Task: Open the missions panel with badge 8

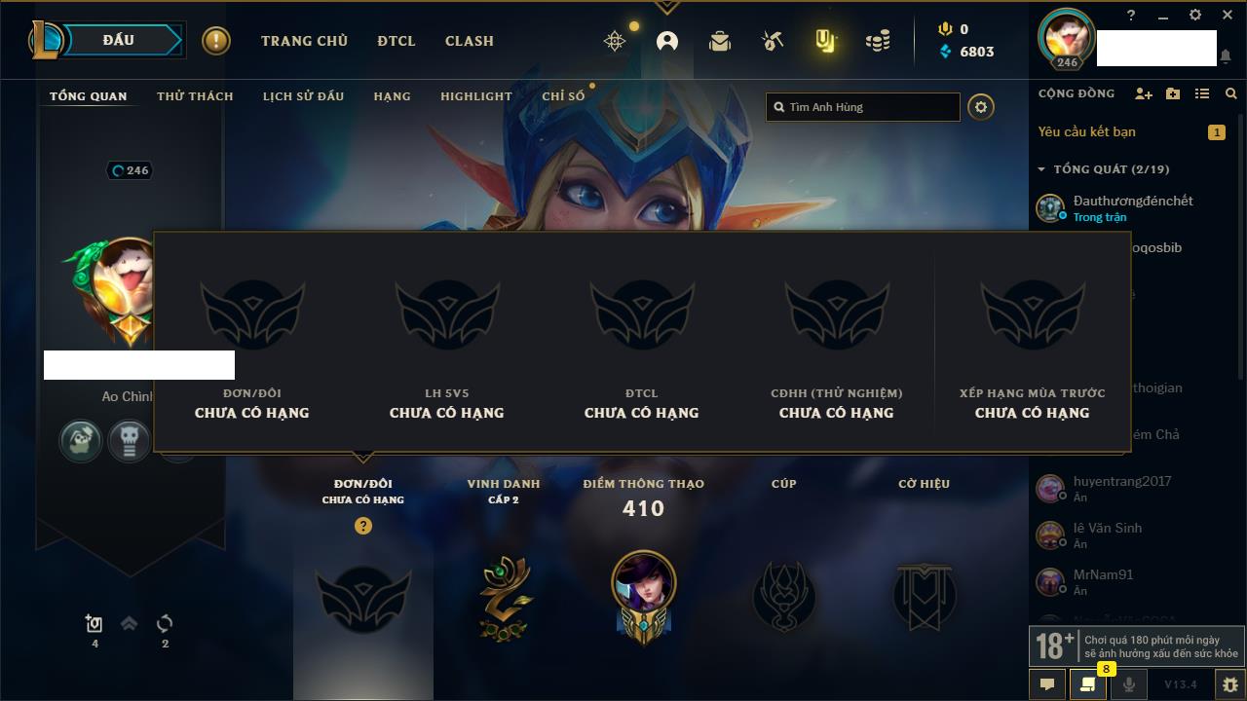Action: (1088, 684)
